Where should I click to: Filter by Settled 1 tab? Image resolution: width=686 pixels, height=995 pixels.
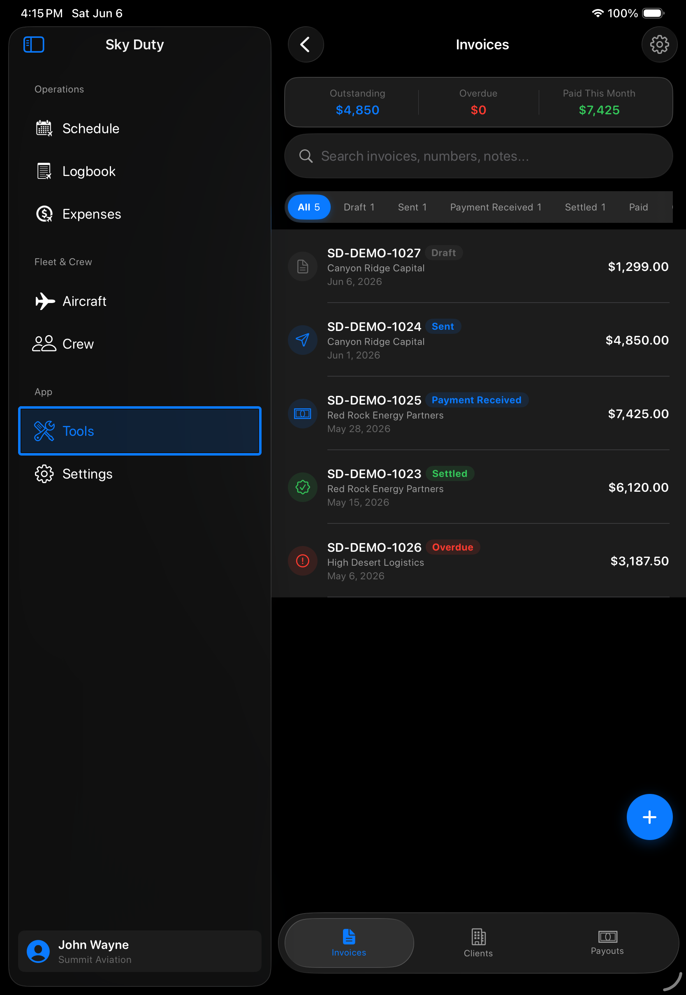tap(585, 207)
